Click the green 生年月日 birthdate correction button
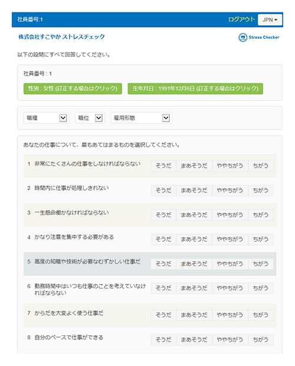Viewport: 295px width, 366px height. click(195, 89)
